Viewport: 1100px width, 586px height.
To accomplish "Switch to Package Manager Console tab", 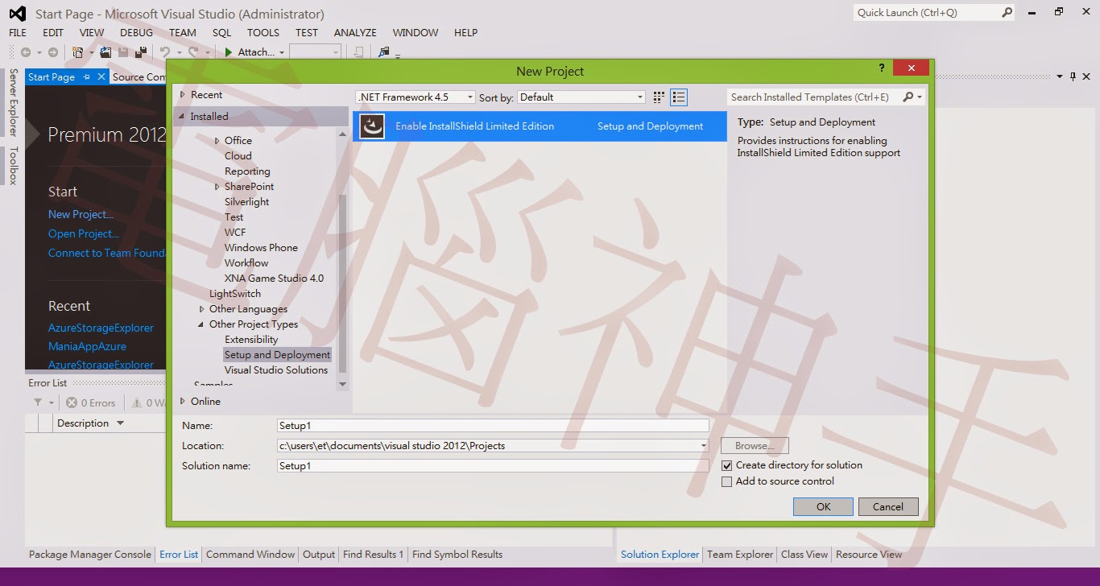I will (x=89, y=555).
